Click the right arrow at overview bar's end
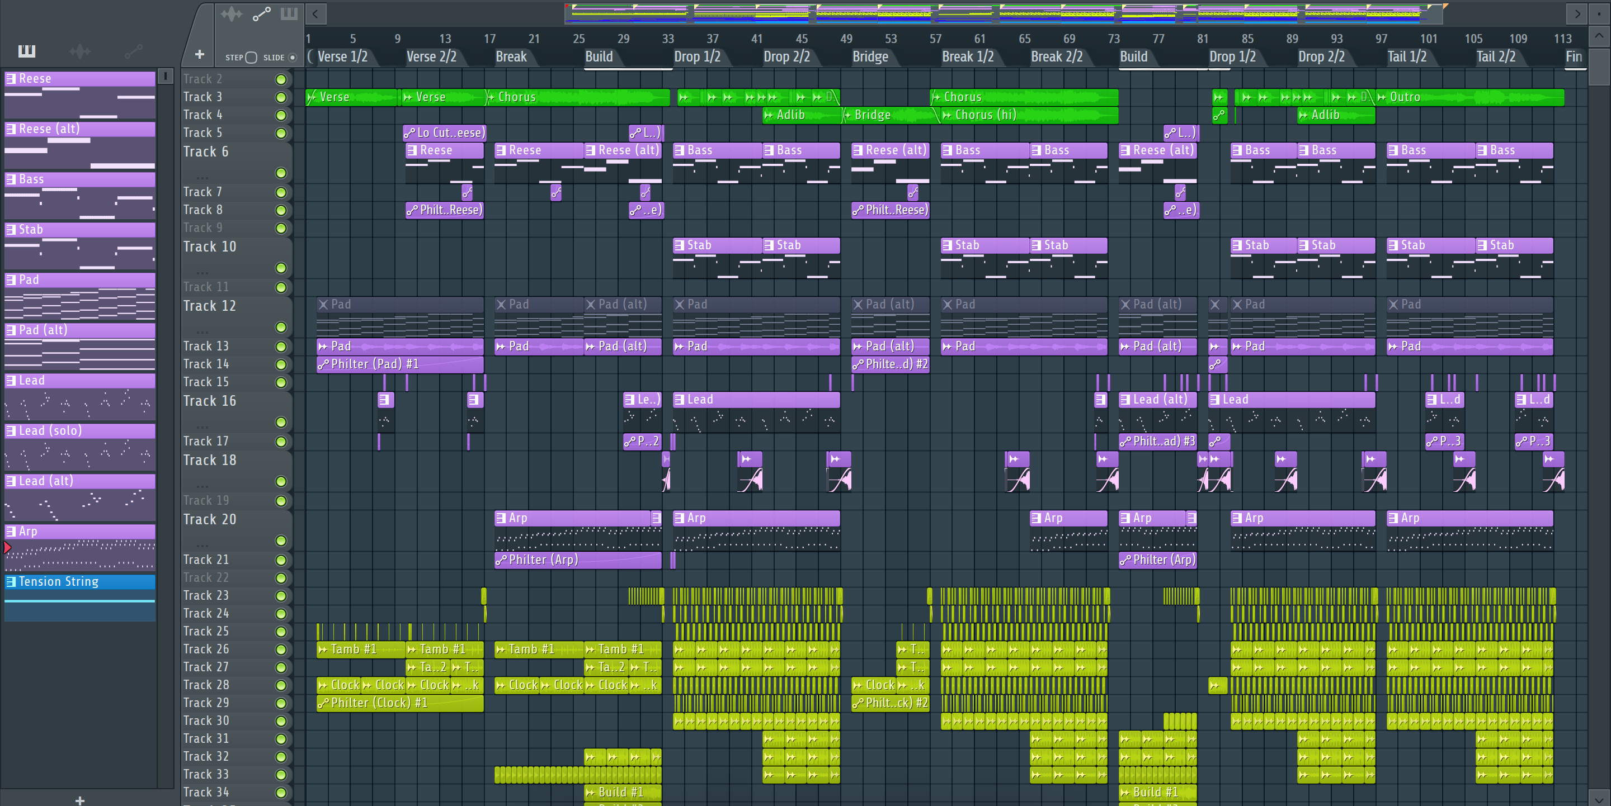The width and height of the screenshot is (1611, 806). [1577, 14]
